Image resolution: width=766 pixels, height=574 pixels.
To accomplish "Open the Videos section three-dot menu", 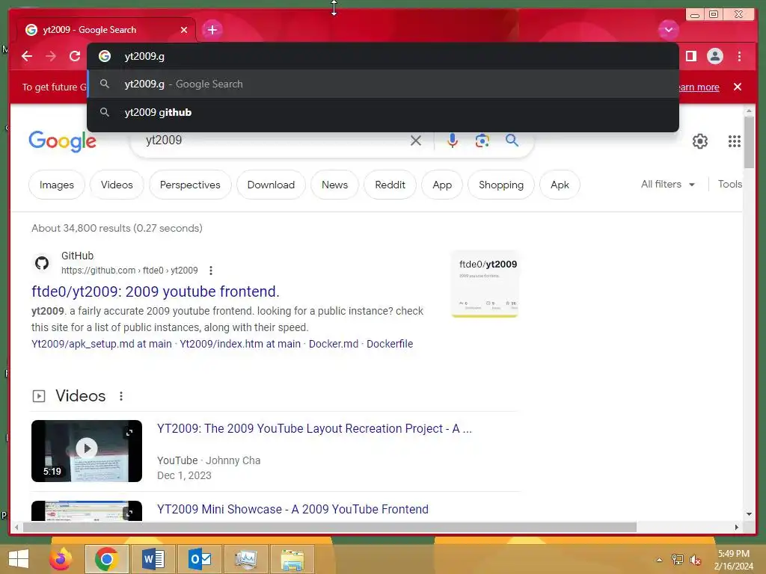I will [121, 396].
